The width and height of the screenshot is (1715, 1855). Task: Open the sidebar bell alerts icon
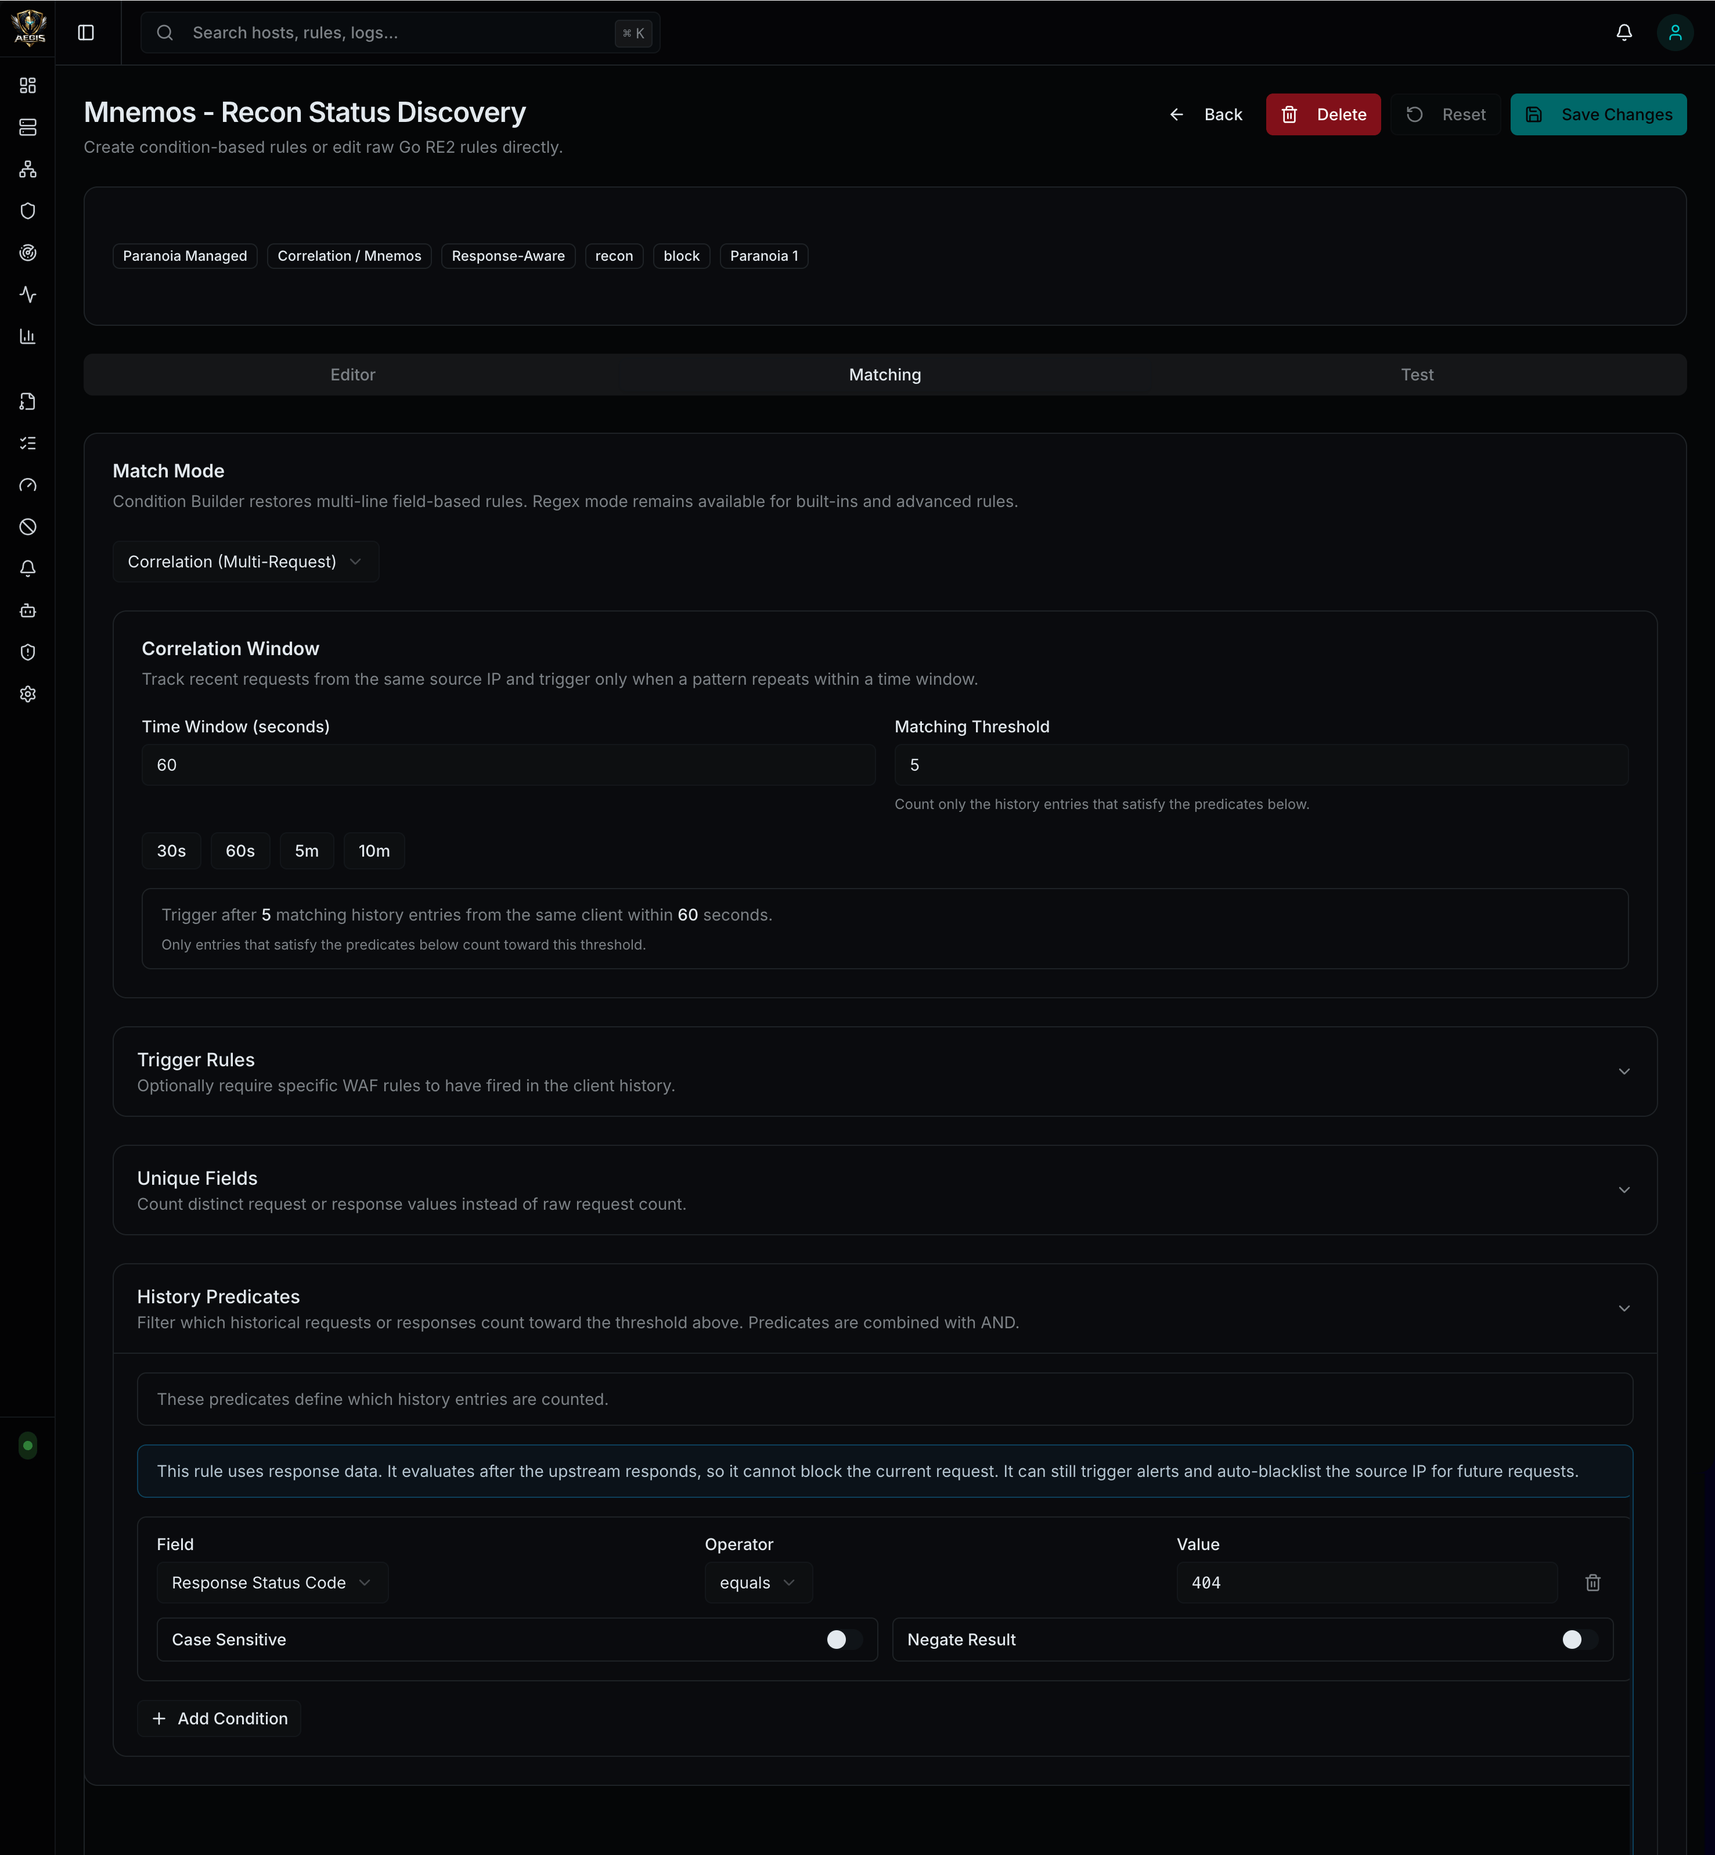(x=28, y=568)
